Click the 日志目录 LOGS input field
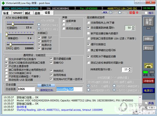157x116 pixels. click(26, 89)
